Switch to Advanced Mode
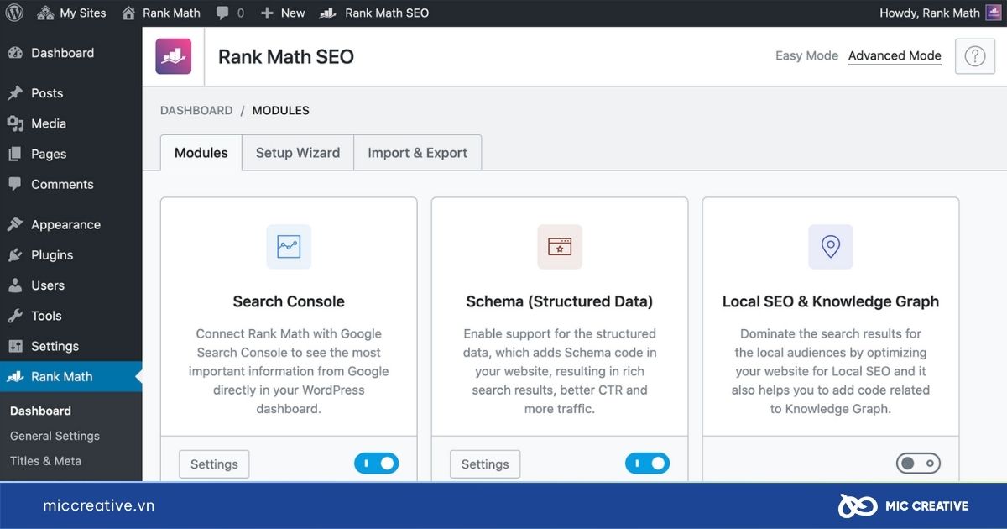 (x=895, y=55)
